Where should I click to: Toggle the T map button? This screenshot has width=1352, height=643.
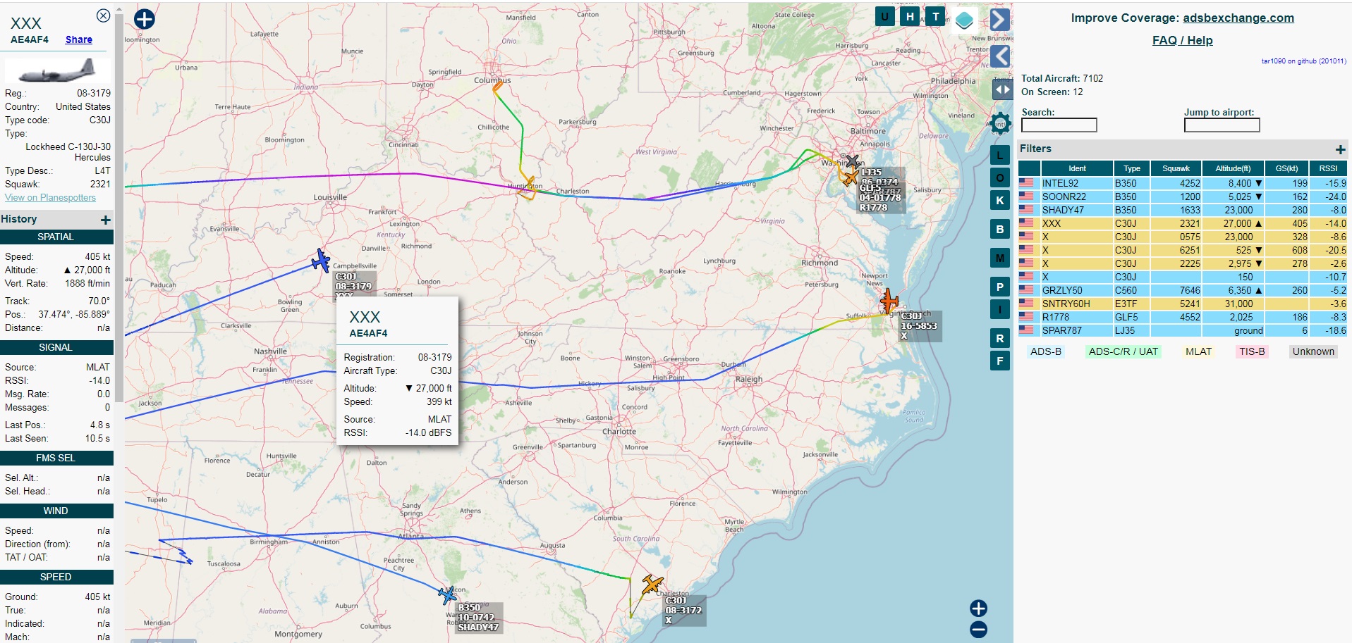click(x=935, y=16)
